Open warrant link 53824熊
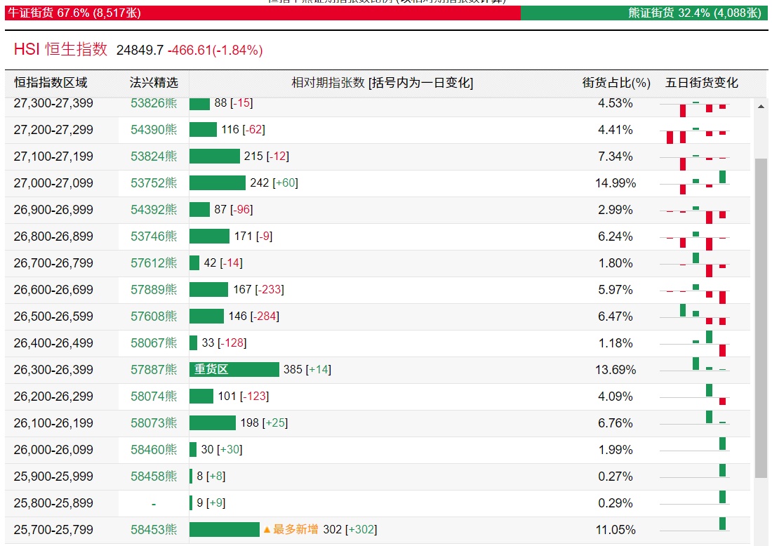The height and width of the screenshot is (546, 772). (x=154, y=156)
